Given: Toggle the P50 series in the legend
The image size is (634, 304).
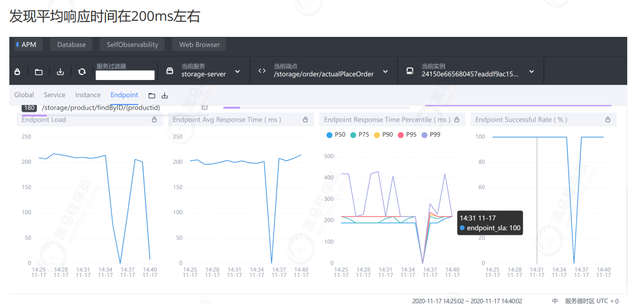Looking at the screenshot, I should point(335,135).
